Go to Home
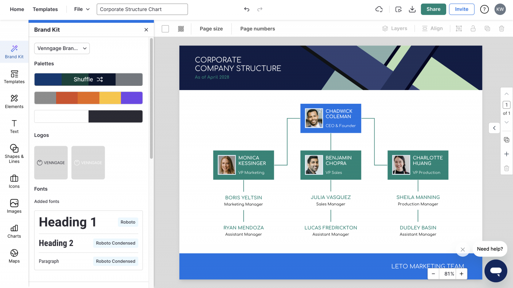 (x=17, y=9)
